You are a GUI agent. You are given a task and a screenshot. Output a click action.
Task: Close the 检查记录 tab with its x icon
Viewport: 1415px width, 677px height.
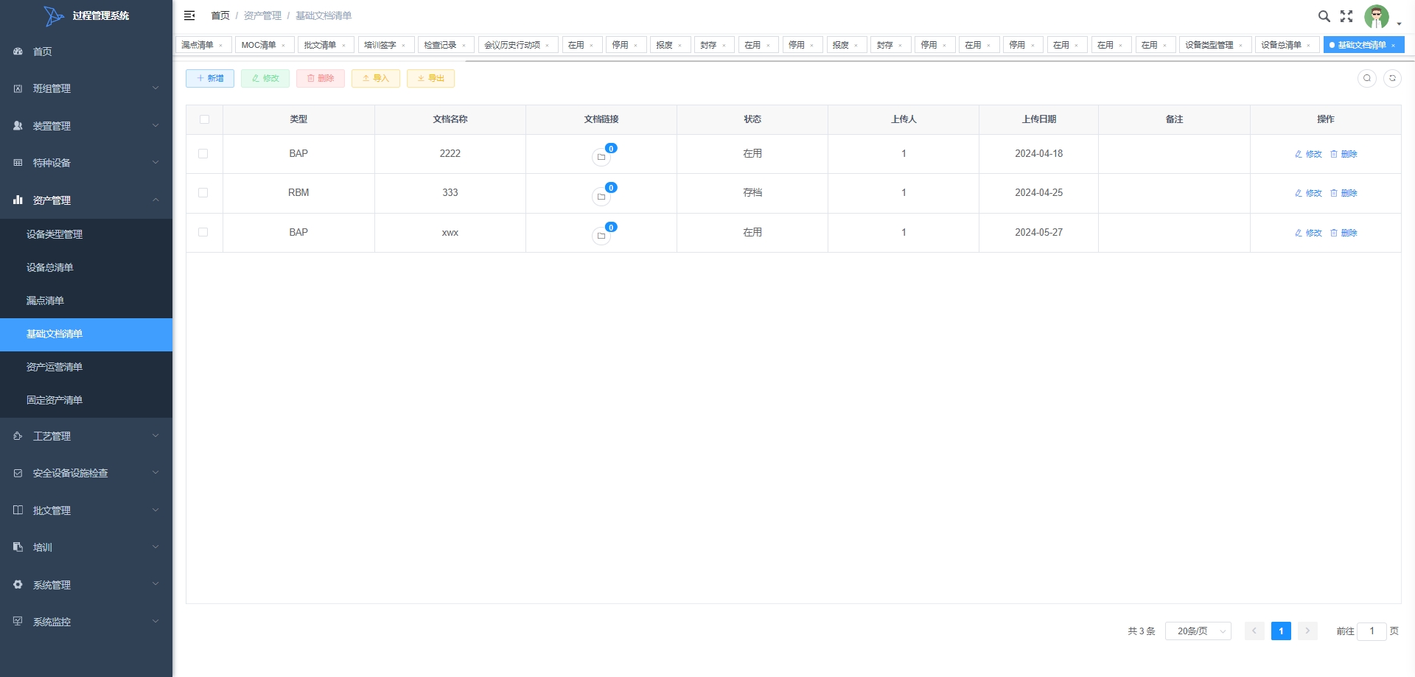point(464,46)
